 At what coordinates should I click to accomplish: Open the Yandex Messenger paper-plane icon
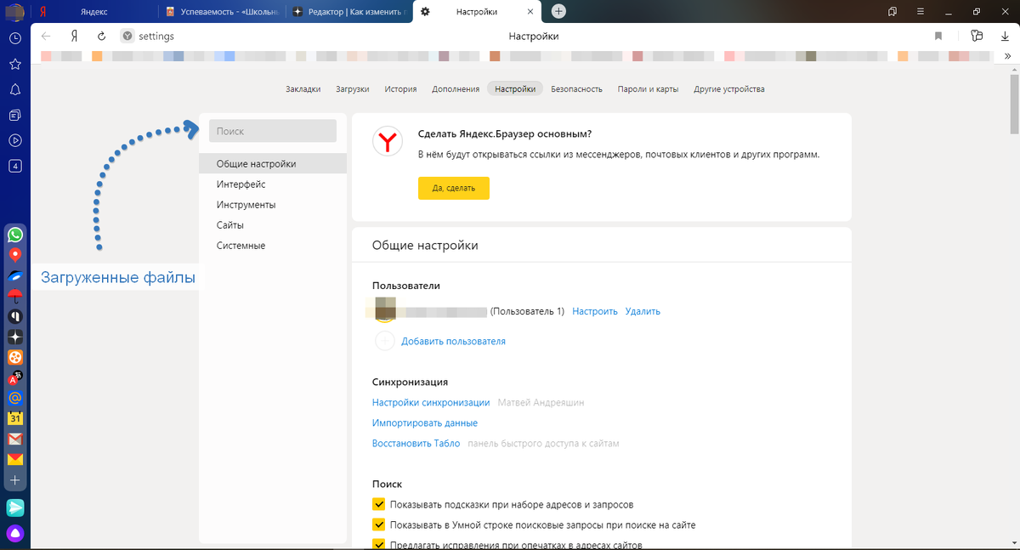pyautogui.click(x=15, y=507)
